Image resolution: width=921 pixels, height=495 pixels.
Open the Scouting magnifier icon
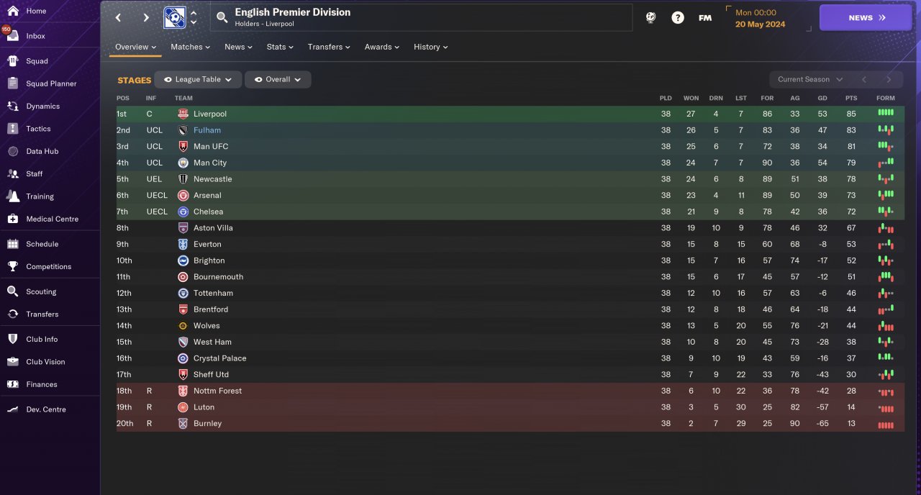(x=12, y=291)
